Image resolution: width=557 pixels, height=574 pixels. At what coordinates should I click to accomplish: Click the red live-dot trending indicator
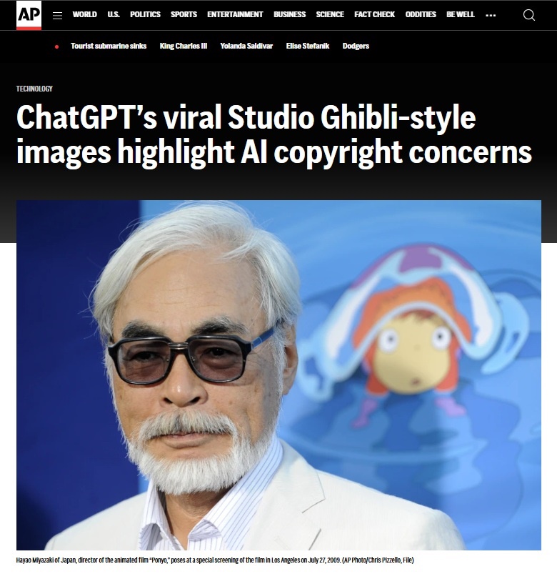[x=56, y=46]
